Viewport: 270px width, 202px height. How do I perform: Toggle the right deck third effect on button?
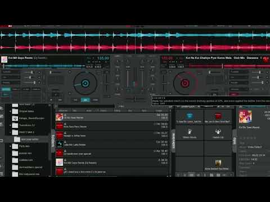point(267,82)
